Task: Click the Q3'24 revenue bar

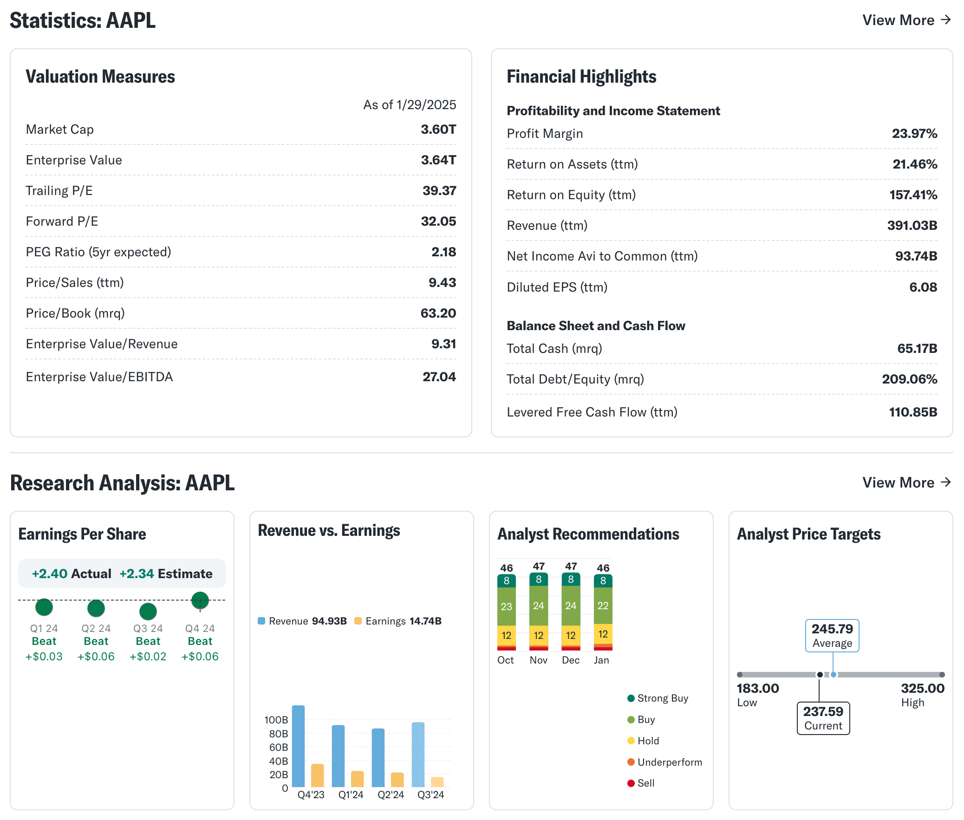Action: coord(418,754)
